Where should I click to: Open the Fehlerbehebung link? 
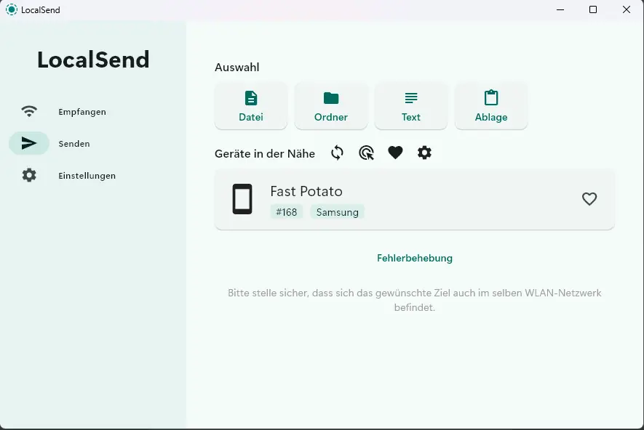click(x=415, y=258)
